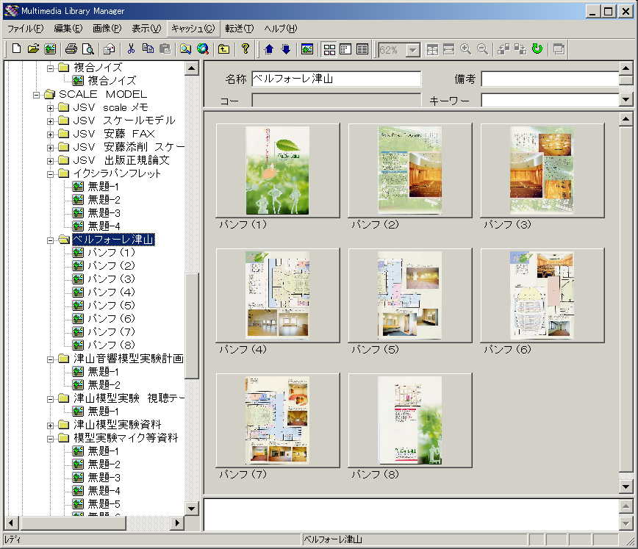Click the globe search toolbar icon
Image resolution: width=638 pixels, height=549 pixels.
(203, 49)
